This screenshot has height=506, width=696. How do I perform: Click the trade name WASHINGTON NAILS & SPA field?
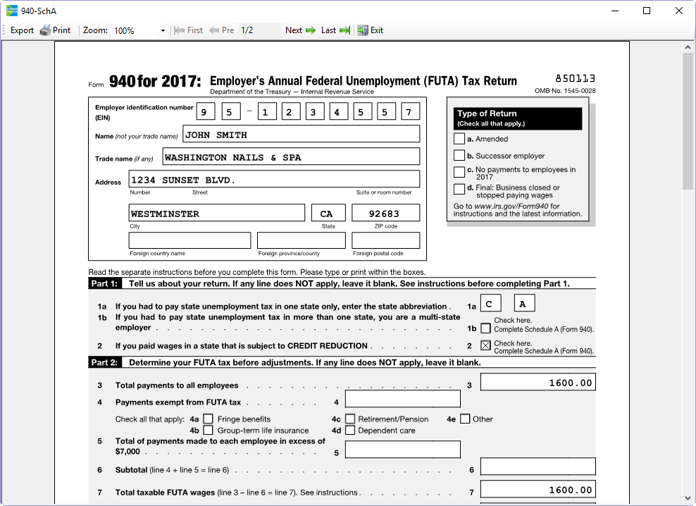tap(291, 157)
